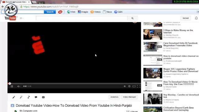Open the speech bubble Annotations icon
The height and width of the screenshot is (112, 199).
(36, 97)
